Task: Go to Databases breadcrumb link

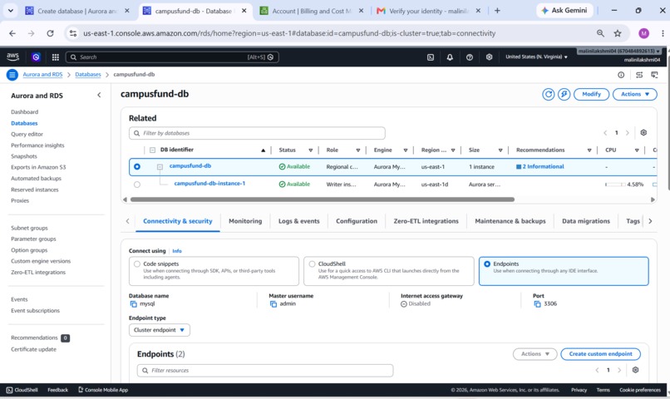Action: click(x=88, y=74)
